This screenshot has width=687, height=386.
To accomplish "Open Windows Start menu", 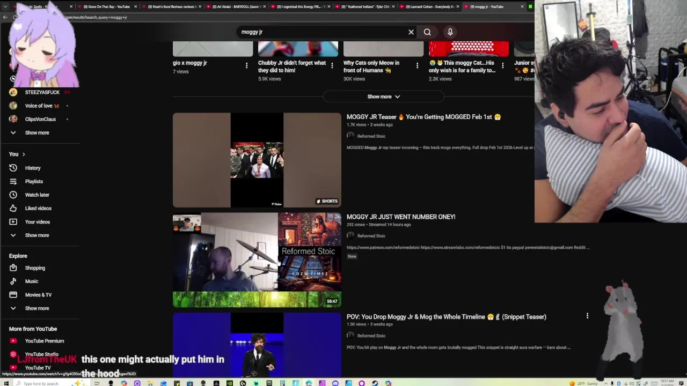I will click(5, 383).
